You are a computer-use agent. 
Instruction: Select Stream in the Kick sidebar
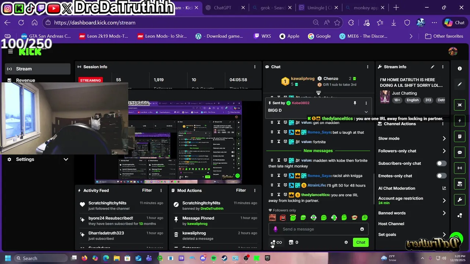38,69
